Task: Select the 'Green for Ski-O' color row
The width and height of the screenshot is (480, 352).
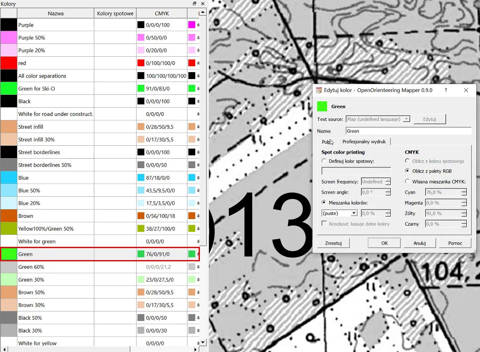Action: 100,89
